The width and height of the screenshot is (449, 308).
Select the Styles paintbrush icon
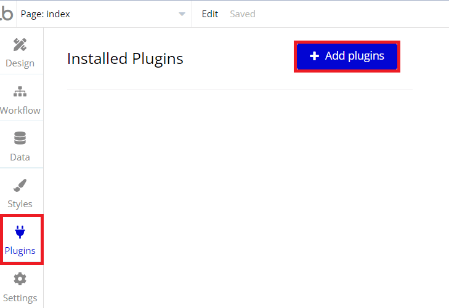[x=20, y=185]
